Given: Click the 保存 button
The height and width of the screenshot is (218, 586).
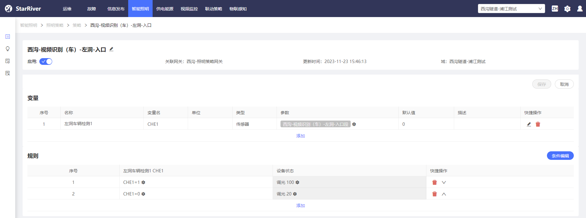Looking at the screenshot, I should (542, 84).
